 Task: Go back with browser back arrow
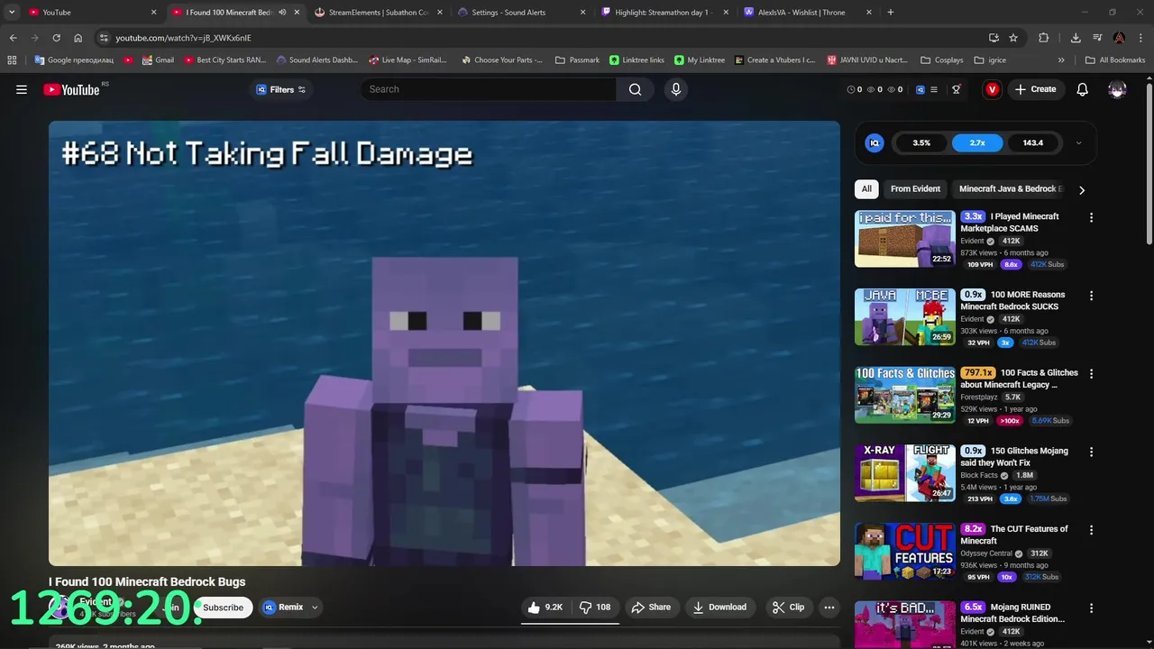[x=13, y=38]
